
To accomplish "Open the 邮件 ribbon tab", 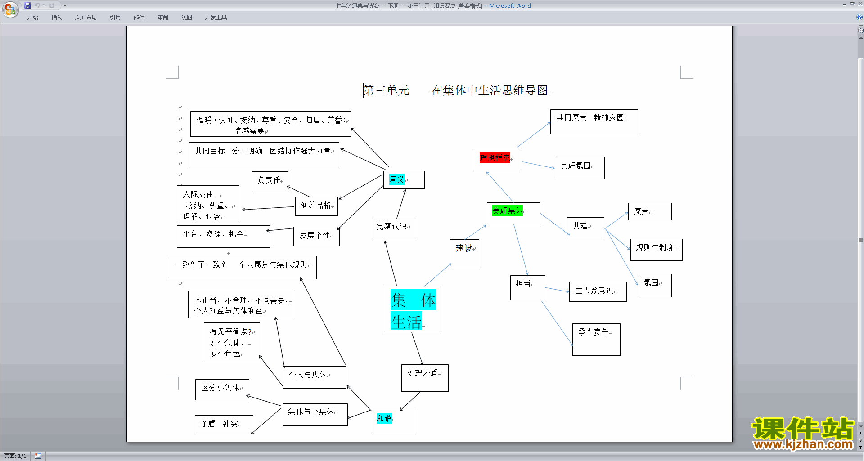I will [139, 17].
